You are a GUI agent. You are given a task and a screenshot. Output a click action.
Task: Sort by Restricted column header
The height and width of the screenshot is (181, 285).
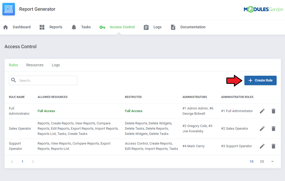click(x=133, y=97)
